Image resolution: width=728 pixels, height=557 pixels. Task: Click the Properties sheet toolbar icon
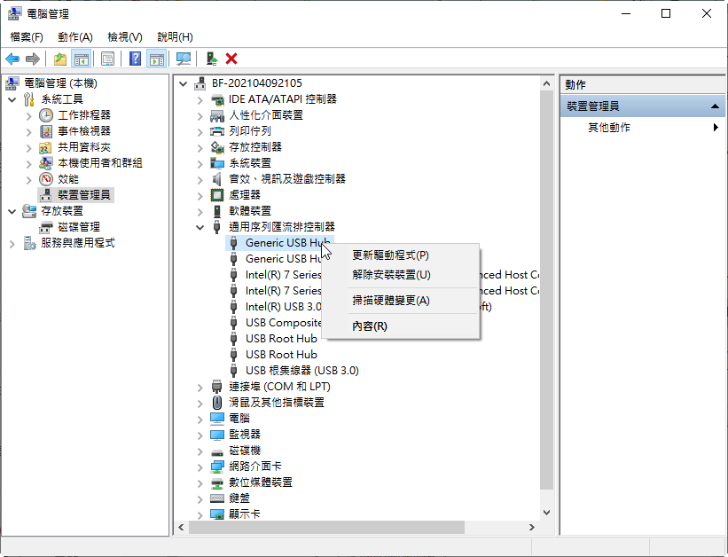[107, 59]
